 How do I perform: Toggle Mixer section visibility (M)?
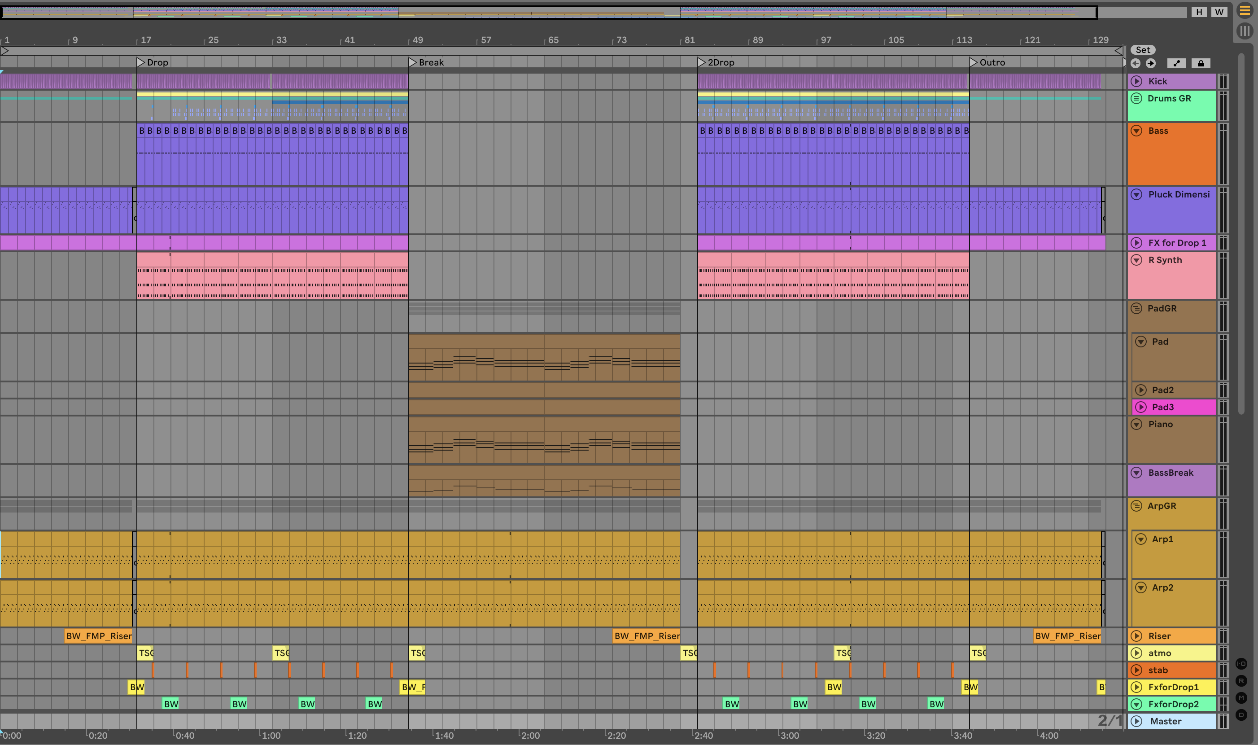point(1241,698)
